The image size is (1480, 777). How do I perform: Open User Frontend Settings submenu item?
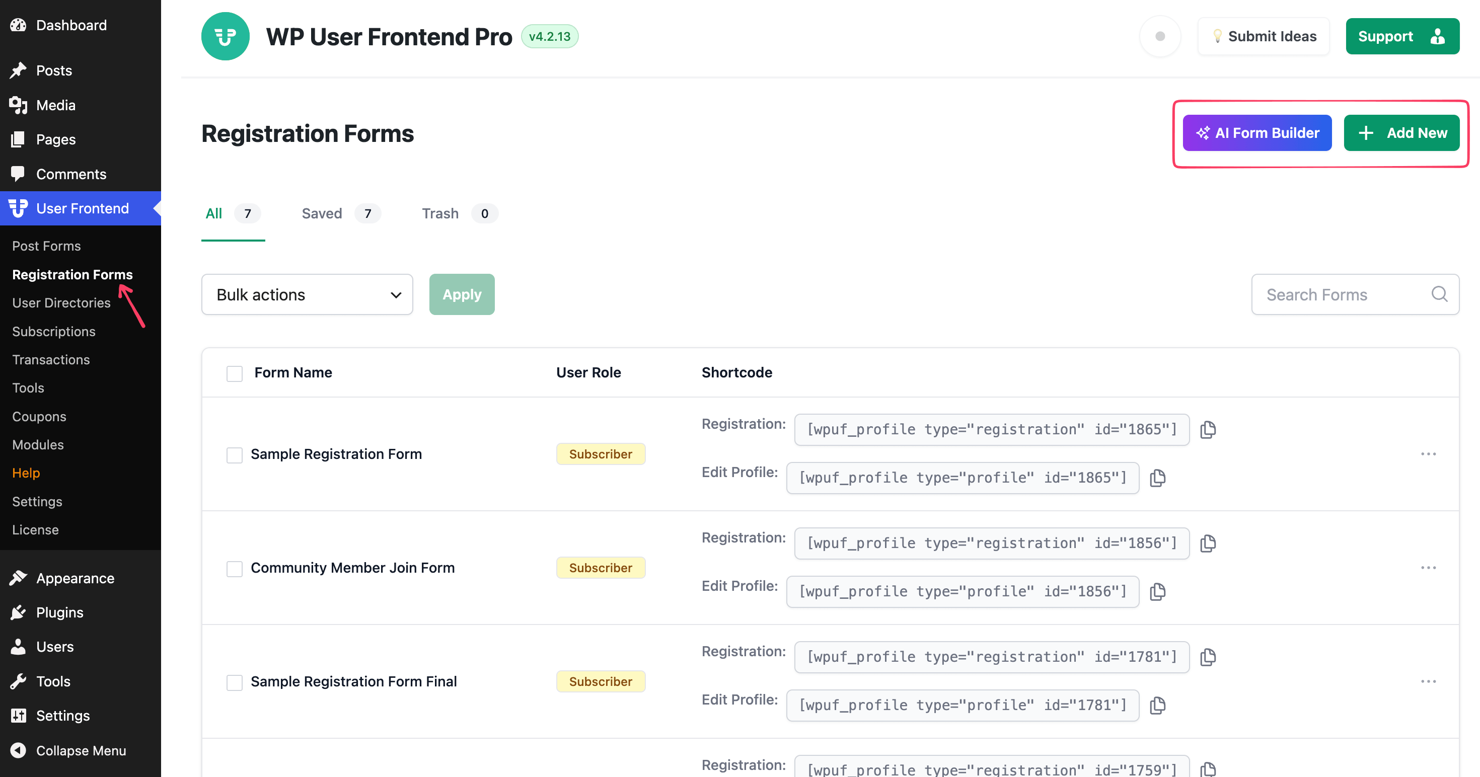37,501
